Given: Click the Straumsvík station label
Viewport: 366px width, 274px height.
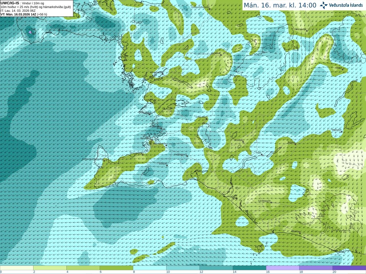Looking at the screenshot, I should click(x=136, y=153).
